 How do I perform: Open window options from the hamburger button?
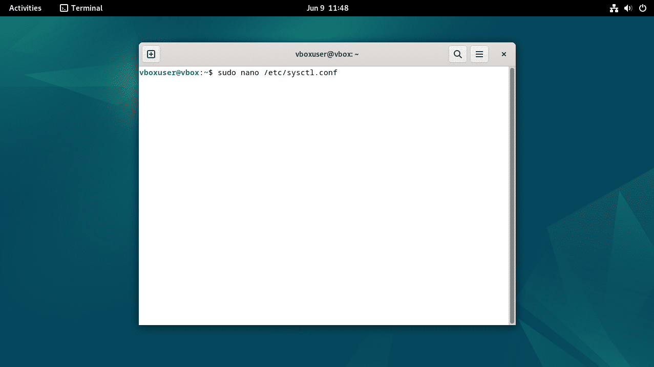pyautogui.click(x=479, y=54)
